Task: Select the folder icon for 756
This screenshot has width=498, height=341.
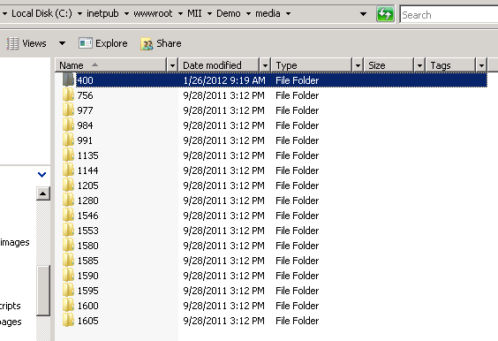Action: (x=68, y=95)
